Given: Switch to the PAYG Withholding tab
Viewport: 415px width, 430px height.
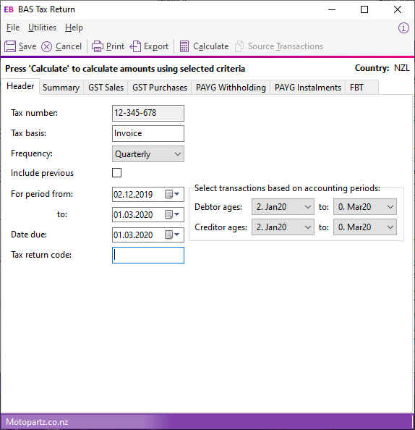Looking at the screenshot, I should click(231, 88).
